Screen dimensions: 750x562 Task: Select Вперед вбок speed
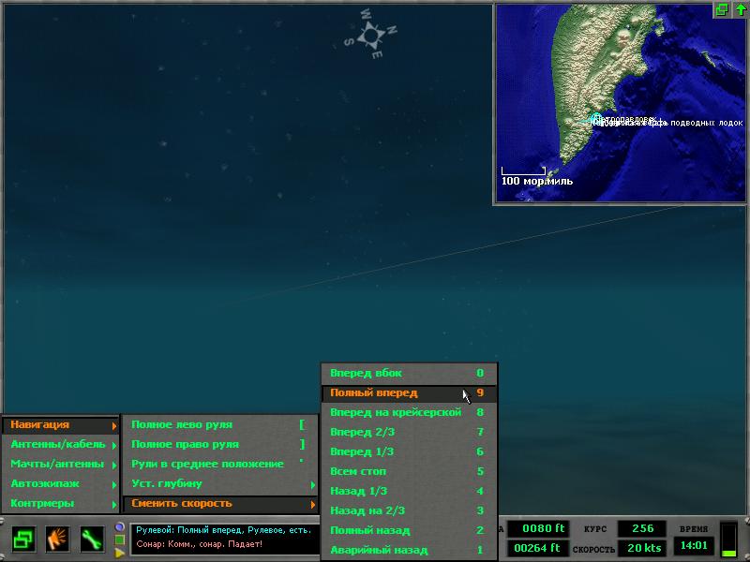tap(409, 373)
